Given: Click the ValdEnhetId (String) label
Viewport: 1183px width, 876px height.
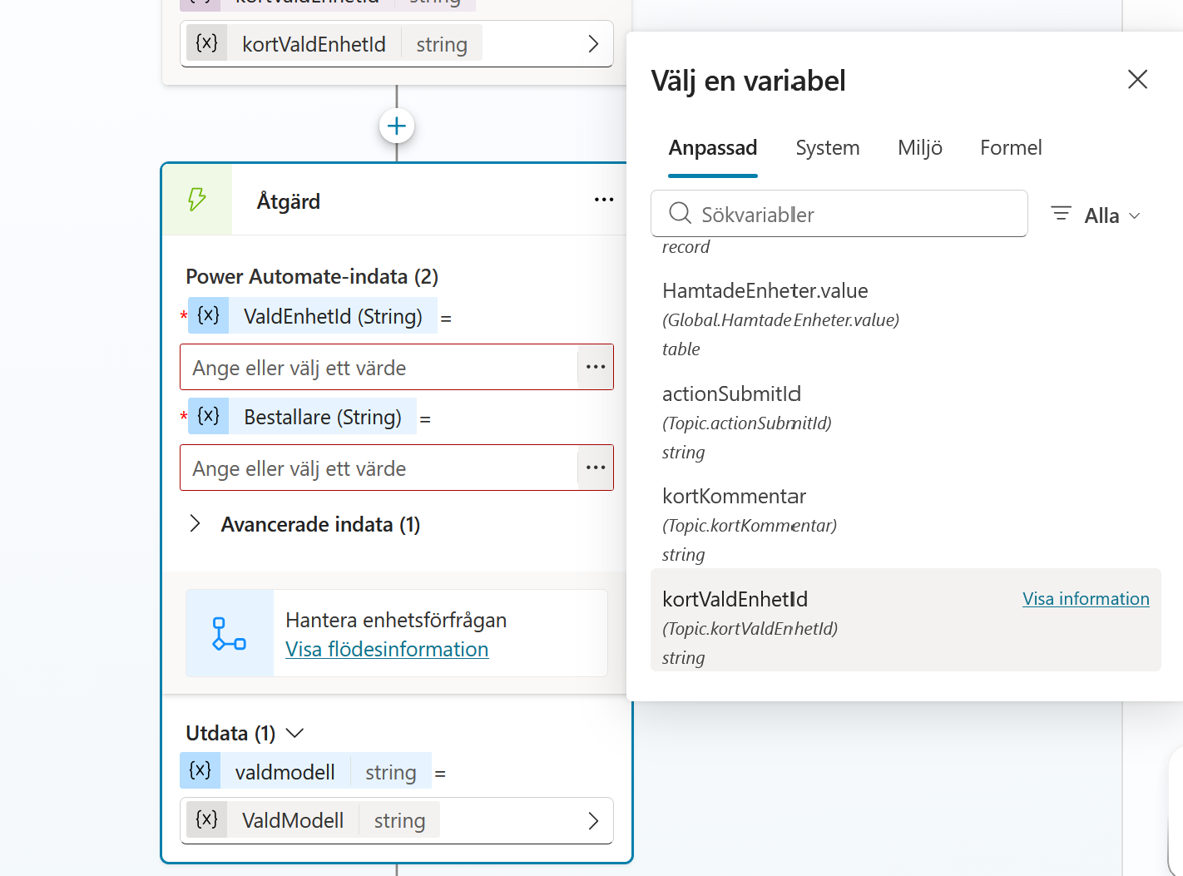Looking at the screenshot, I should pos(333,316).
